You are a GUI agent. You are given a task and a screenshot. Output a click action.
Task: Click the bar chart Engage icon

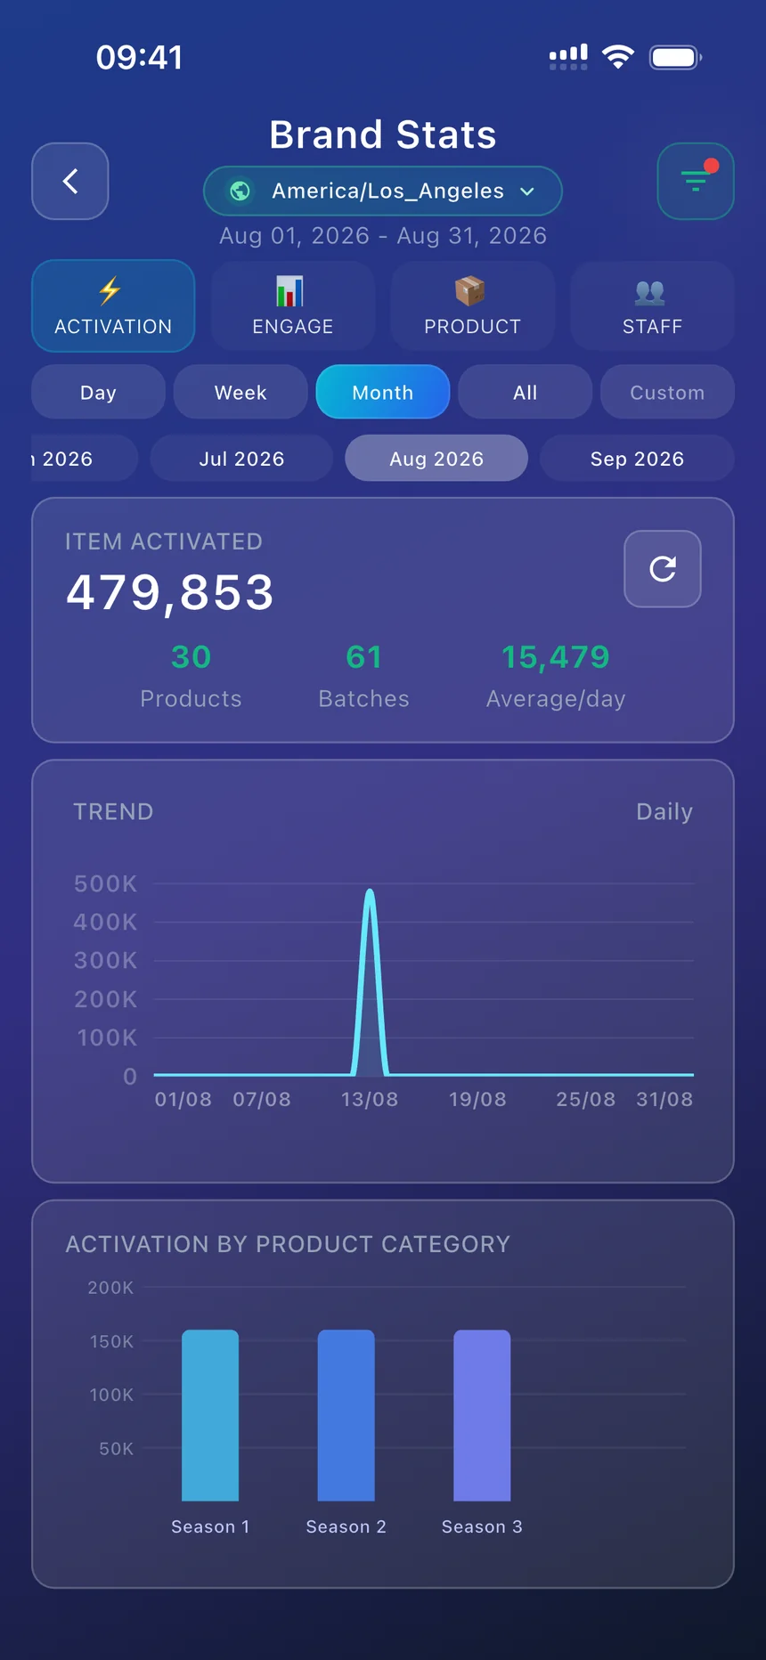coord(290,290)
